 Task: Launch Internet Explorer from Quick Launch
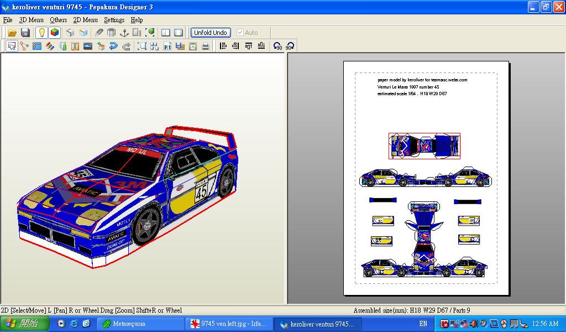pyautogui.click(x=74, y=324)
